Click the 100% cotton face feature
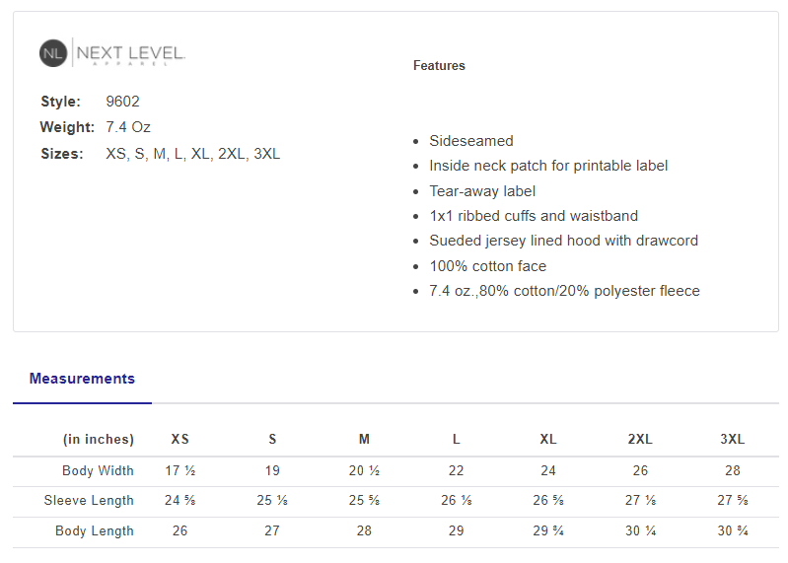The image size is (788, 563). [x=487, y=265]
